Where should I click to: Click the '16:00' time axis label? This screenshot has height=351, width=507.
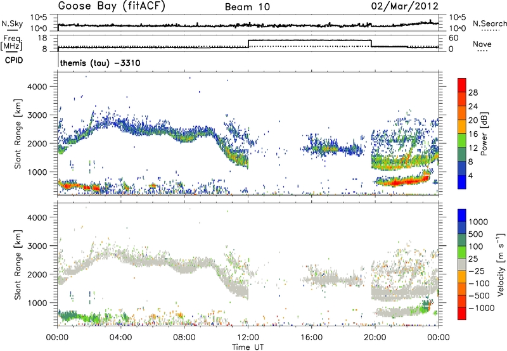click(x=311, y=338)
